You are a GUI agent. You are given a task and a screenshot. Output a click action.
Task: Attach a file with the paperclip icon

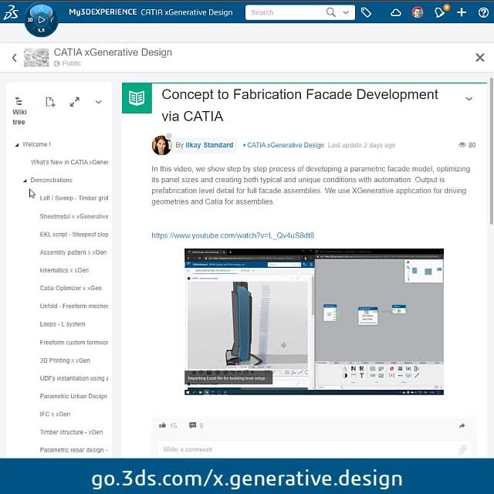tap(462, 450)
